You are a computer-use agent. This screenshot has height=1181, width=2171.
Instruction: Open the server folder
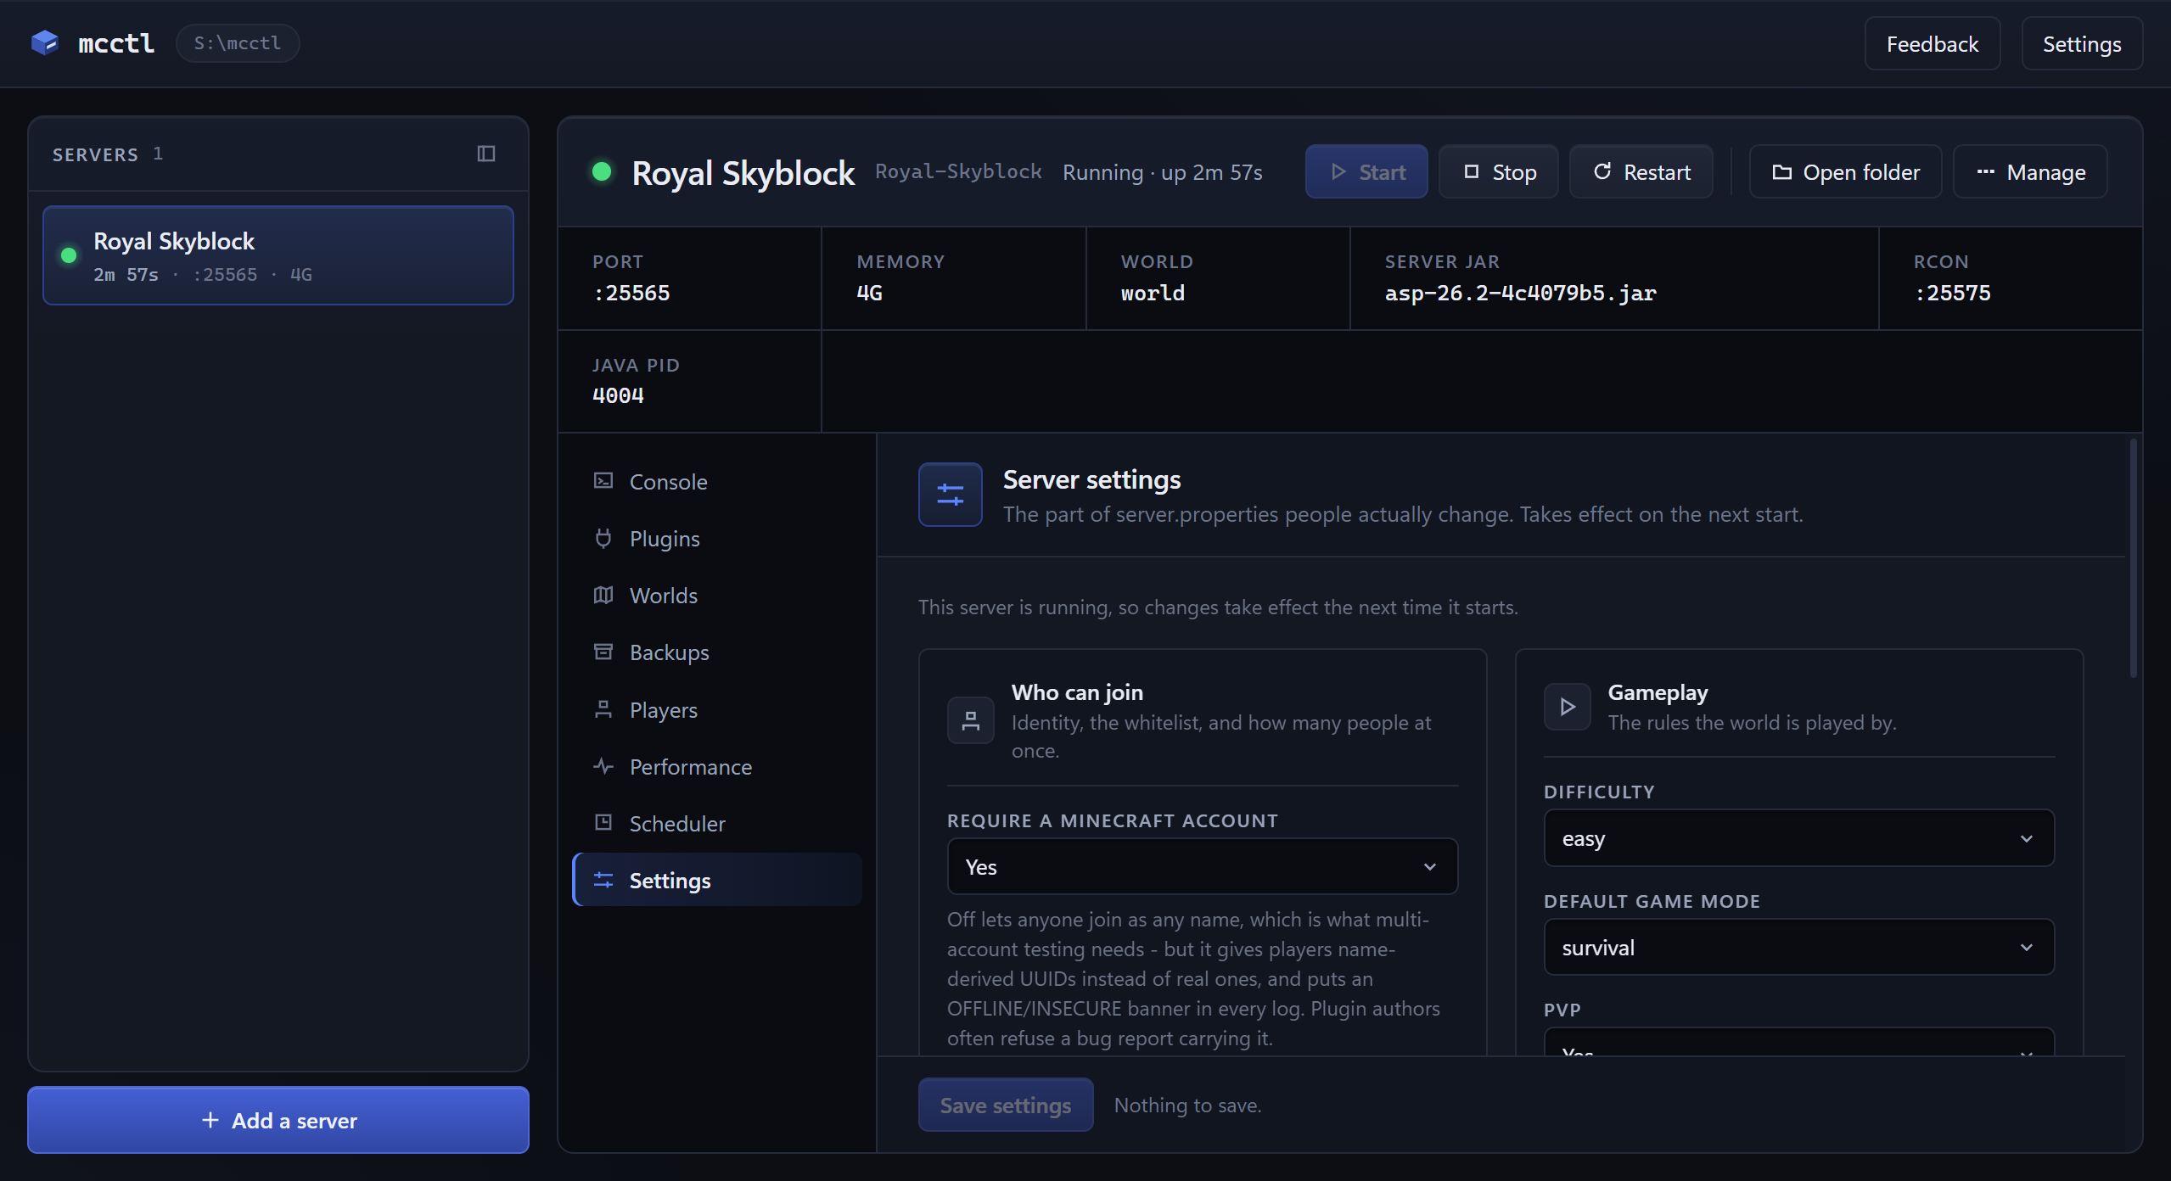[1846, 172]
